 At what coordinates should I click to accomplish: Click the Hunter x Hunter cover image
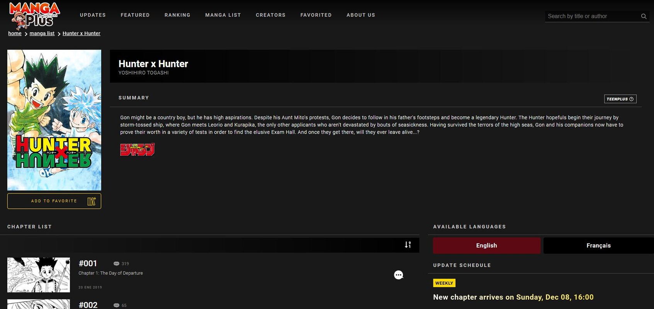point(54,120)
